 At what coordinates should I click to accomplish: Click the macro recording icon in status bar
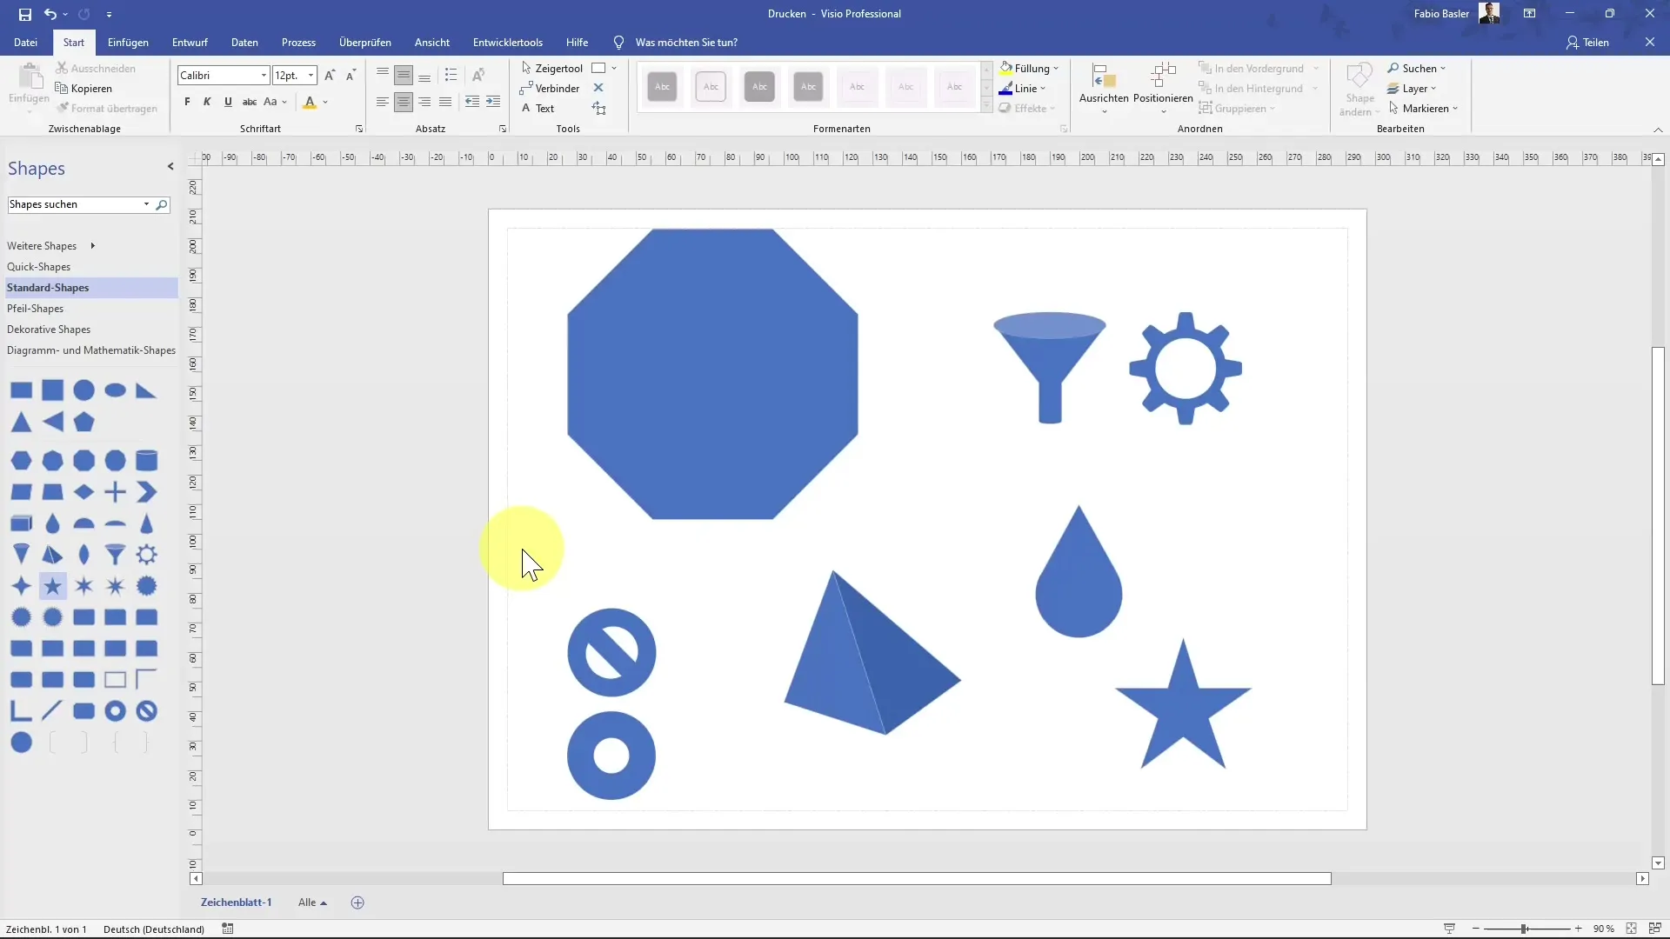pos(228,929)
